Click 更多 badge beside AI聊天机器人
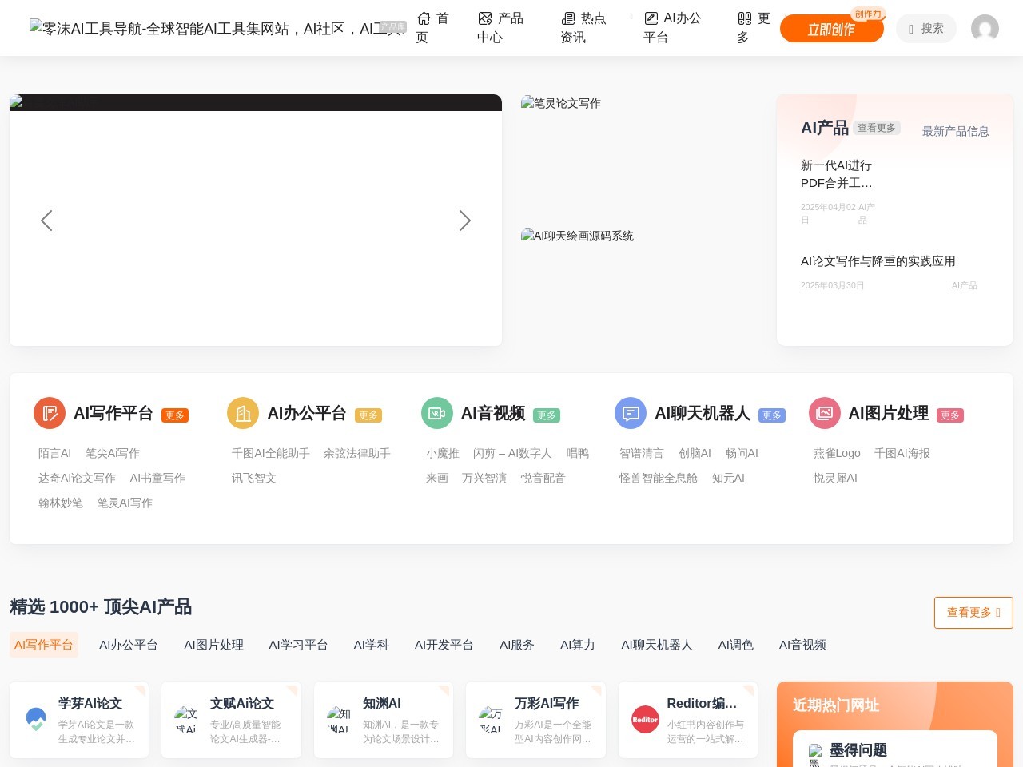Image resolution: width=1023 pixels, height=767 pixels. click(772, 415)
